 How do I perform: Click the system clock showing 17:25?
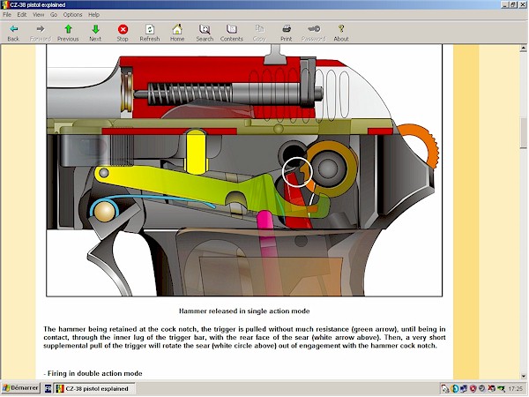coord(516,388)
